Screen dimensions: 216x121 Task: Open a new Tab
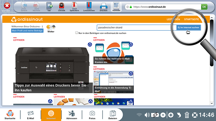[49, 7]
